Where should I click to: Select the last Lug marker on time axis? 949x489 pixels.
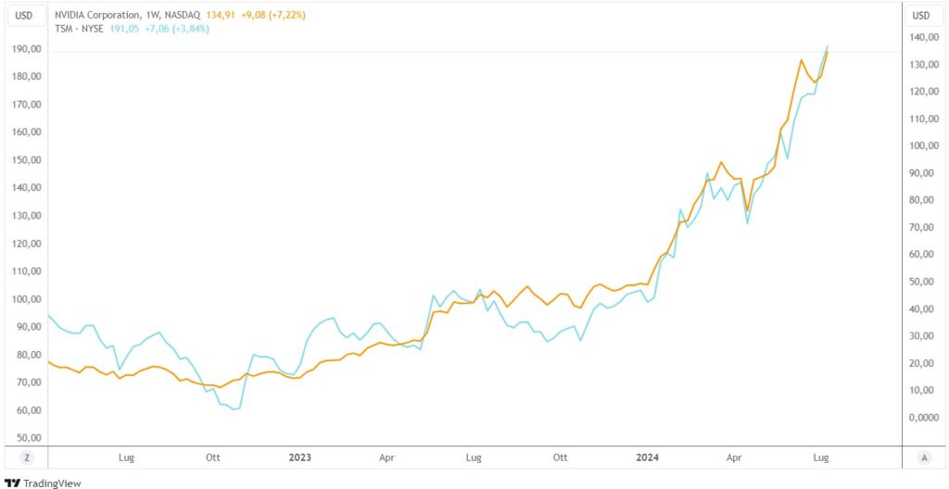tap(821, 458)
